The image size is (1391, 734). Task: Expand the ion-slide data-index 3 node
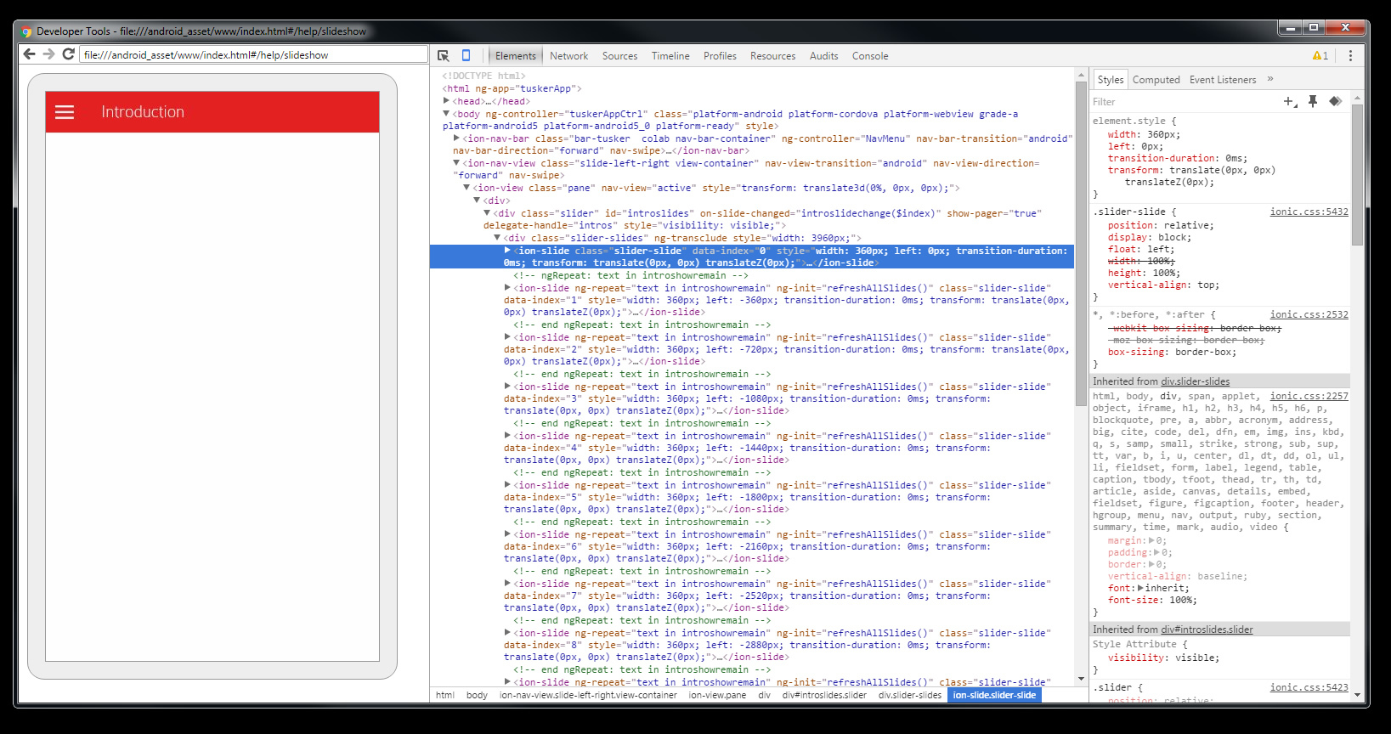[507, 386]
